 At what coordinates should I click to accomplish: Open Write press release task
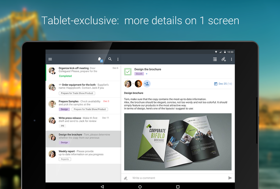click(83, 122)
